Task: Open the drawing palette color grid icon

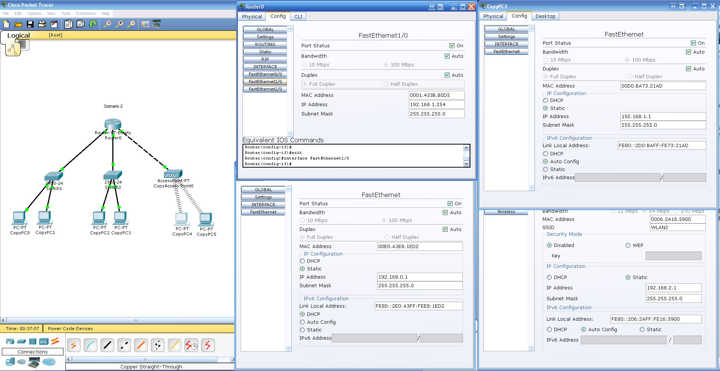Action: [145, 24]
